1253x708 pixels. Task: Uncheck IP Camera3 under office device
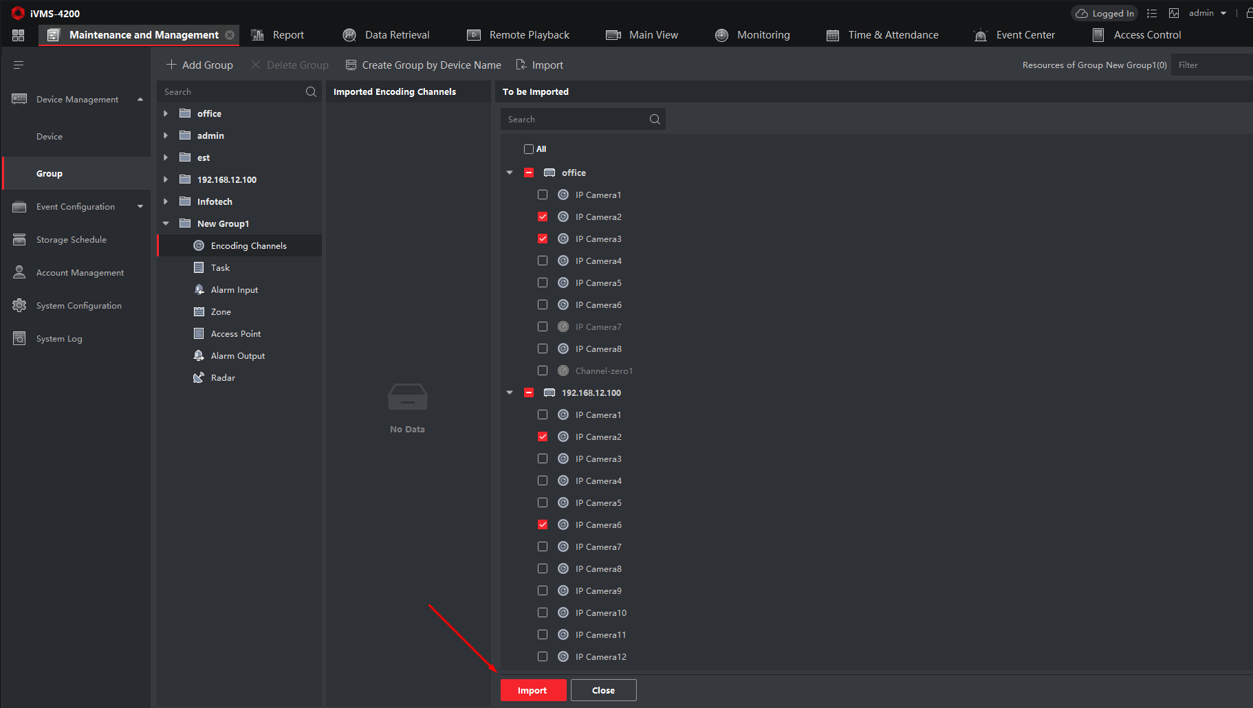543,239
